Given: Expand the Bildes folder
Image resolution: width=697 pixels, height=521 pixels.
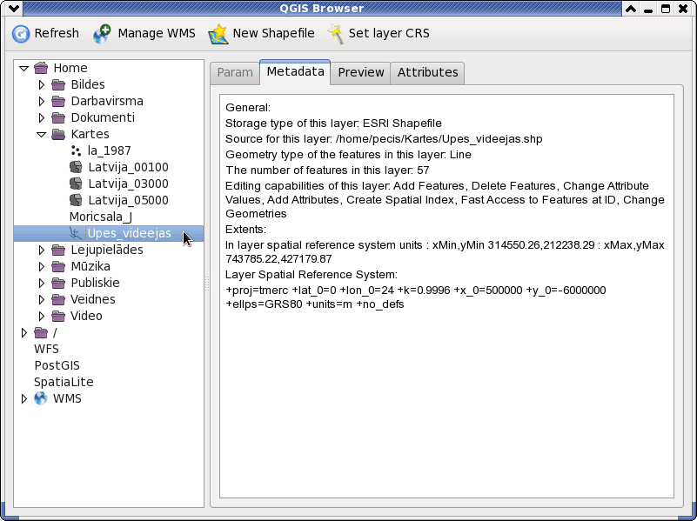Looking at the screenshot, I should click(42, 84).
